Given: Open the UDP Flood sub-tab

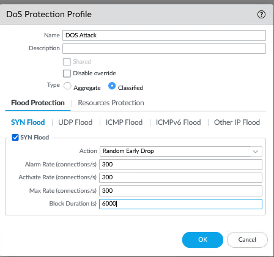Looking at the screenshot, I should (75, 122).
